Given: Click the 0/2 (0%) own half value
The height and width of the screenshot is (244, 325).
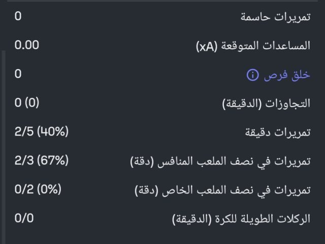Looking at the screenshot, I should pyautogui.click(x=38, y=190).
